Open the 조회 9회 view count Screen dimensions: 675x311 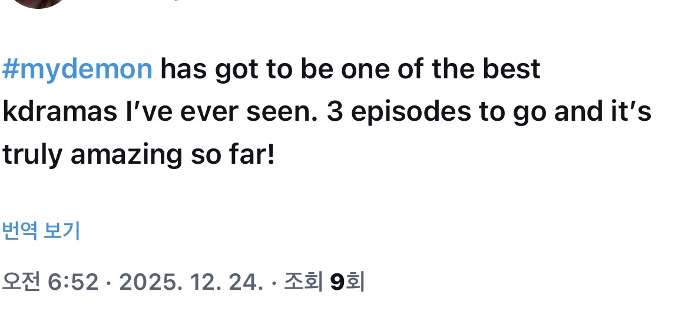(x=324, y=283)
